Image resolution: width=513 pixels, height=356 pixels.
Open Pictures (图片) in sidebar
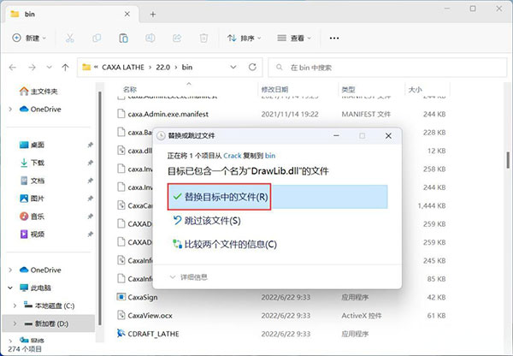(32, 199)
